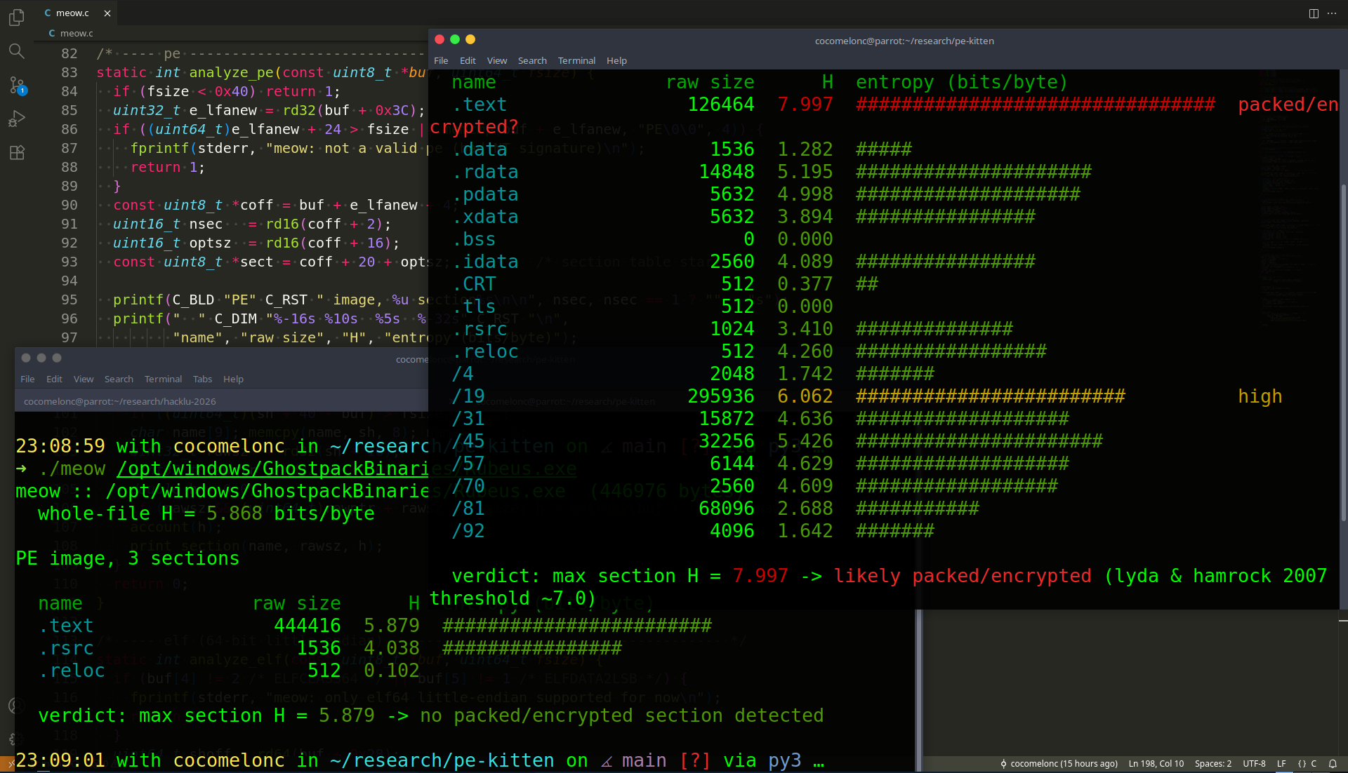Screen dimensions: 1348x773
Task: Click the pe-kitten terminal title bar text
Action: point(904,41)
